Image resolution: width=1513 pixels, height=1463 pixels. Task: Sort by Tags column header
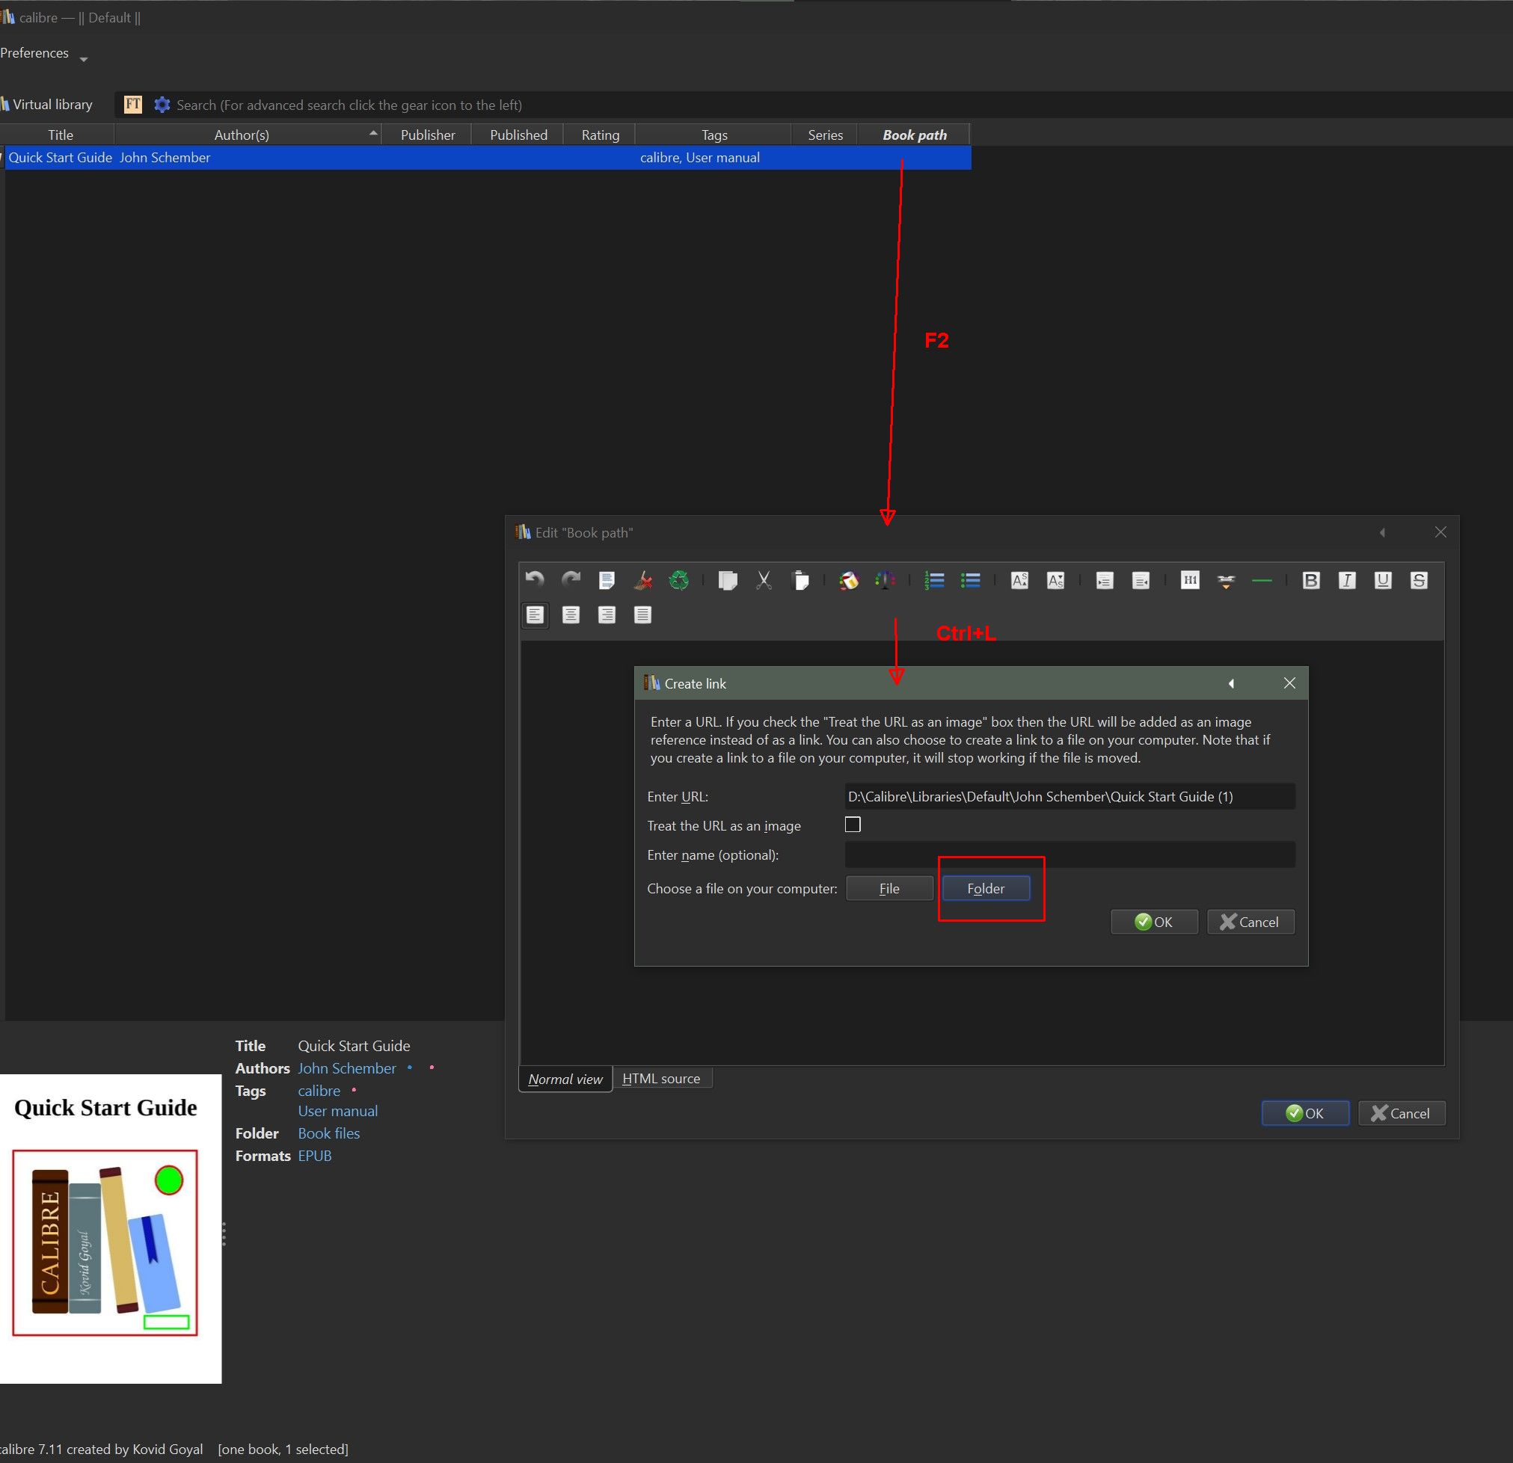(714, 135)
